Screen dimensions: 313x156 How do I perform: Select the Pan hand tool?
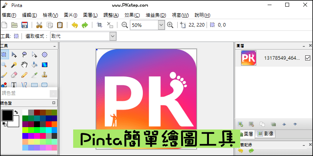tap(24, 65)
